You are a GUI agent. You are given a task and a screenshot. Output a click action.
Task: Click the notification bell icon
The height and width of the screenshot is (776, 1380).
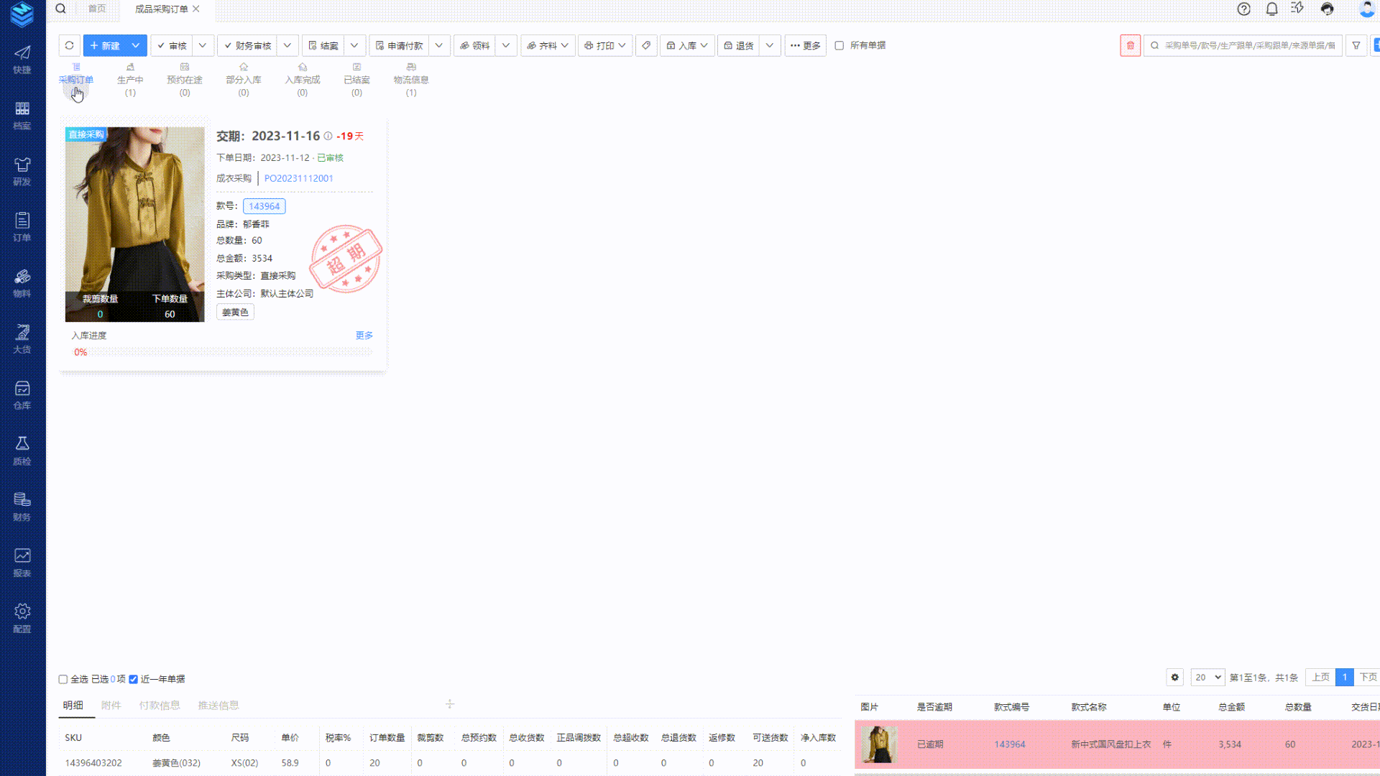[x=1271, y=9]
